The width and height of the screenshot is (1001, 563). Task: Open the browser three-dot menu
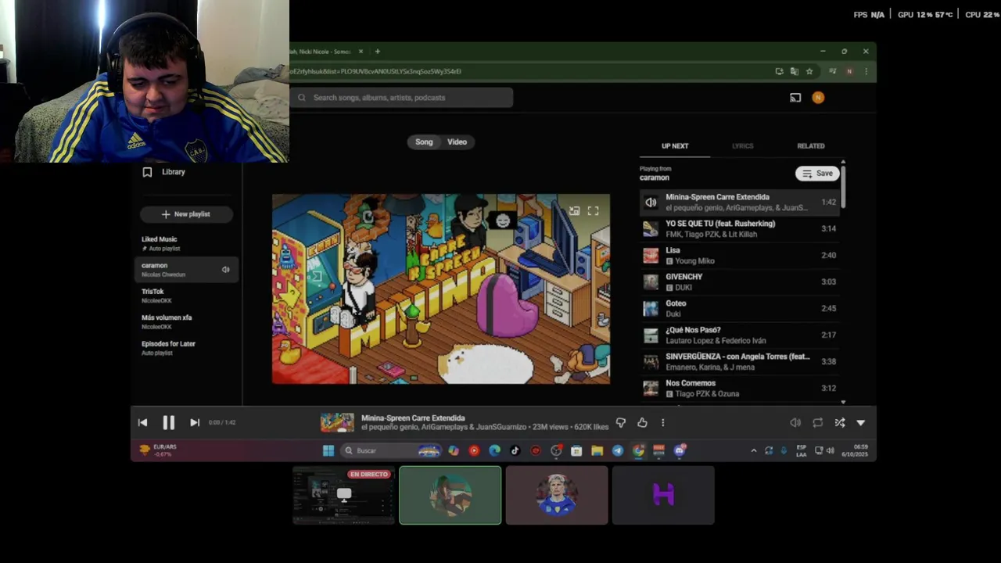point(866,71)
